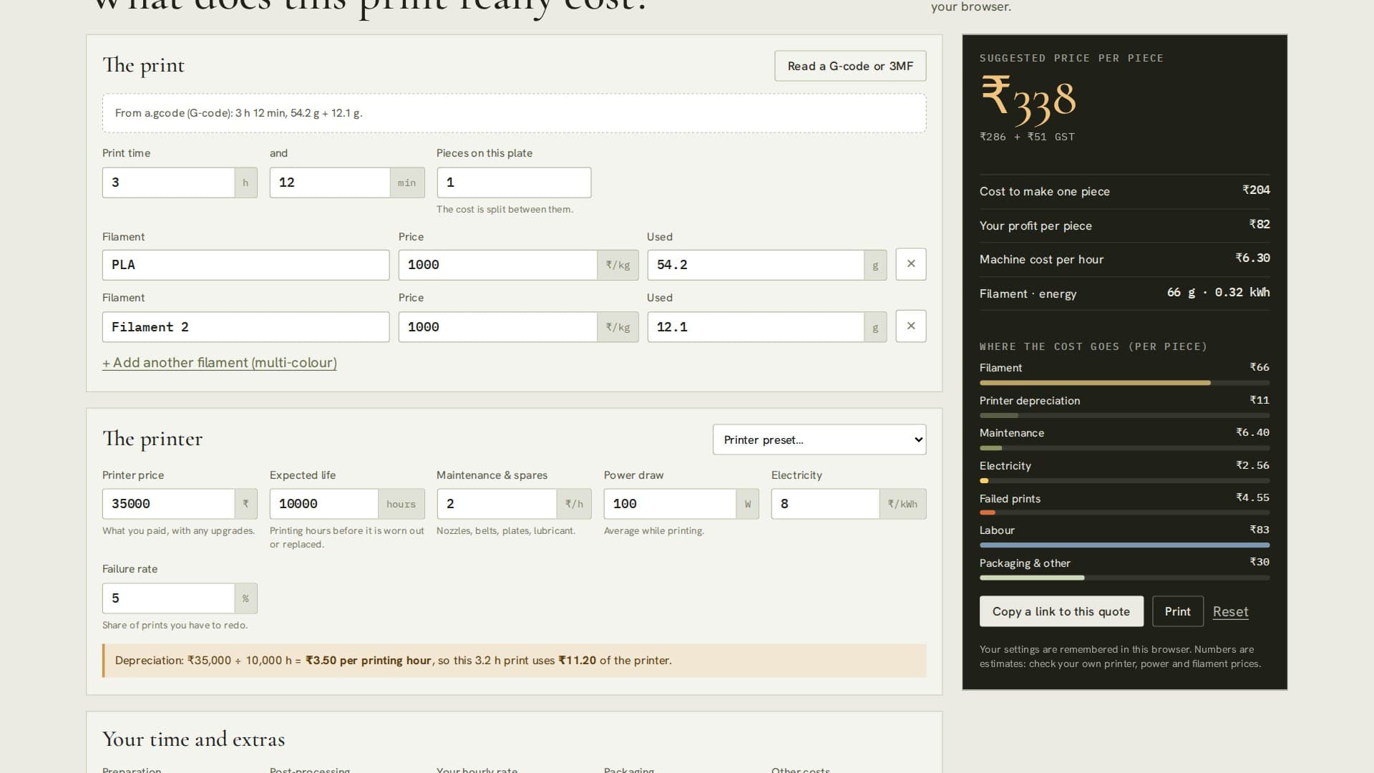Click the Depreciation explanation note
Screen dimensions: 1374x773
[x=514, y=661]
